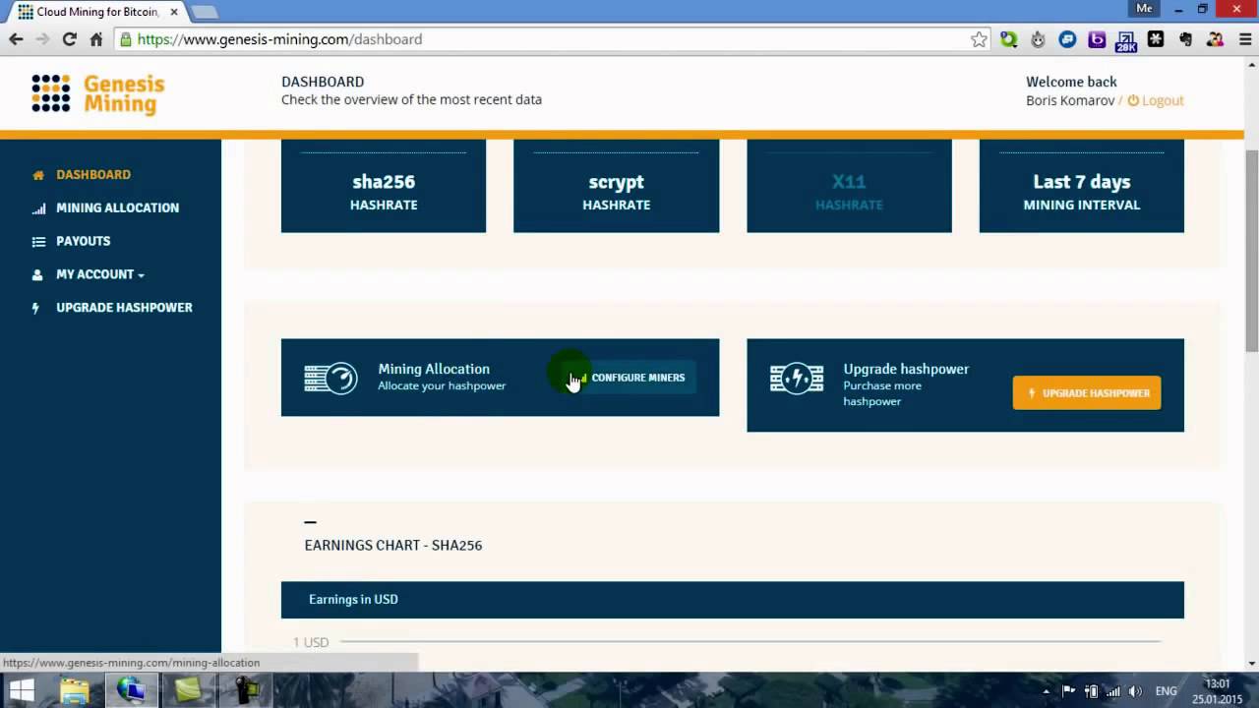Click the Payouts list icon in sidebar
1259x708 pixels.
point(38,242)
